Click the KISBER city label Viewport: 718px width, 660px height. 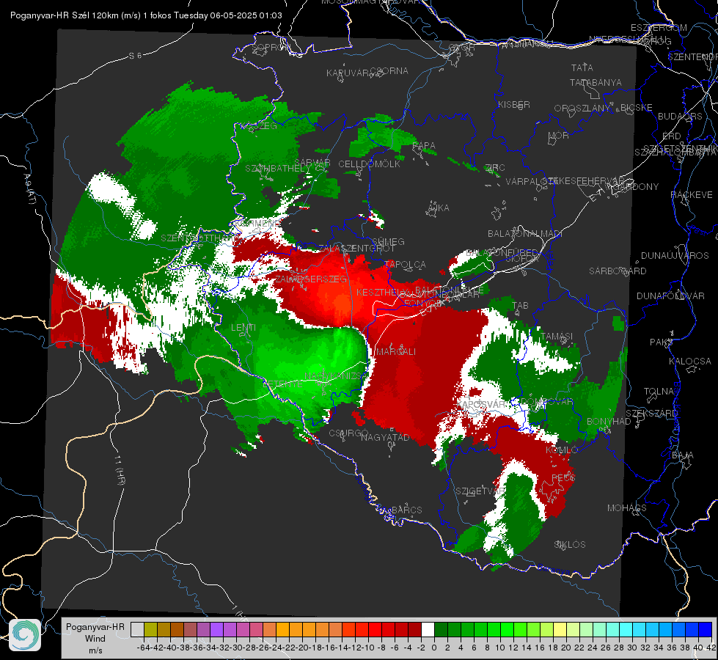click(x=514, y=104)
